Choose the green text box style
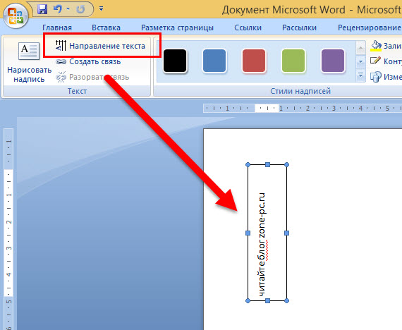The height and width of the screenshot is (330, 402). click(x=293, y=61)
